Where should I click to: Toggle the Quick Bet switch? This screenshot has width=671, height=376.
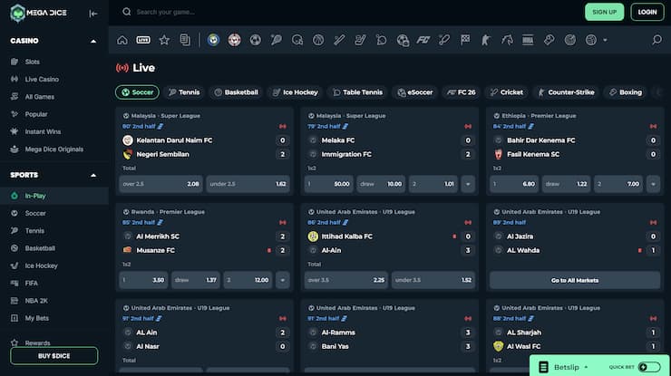(648, 367)
